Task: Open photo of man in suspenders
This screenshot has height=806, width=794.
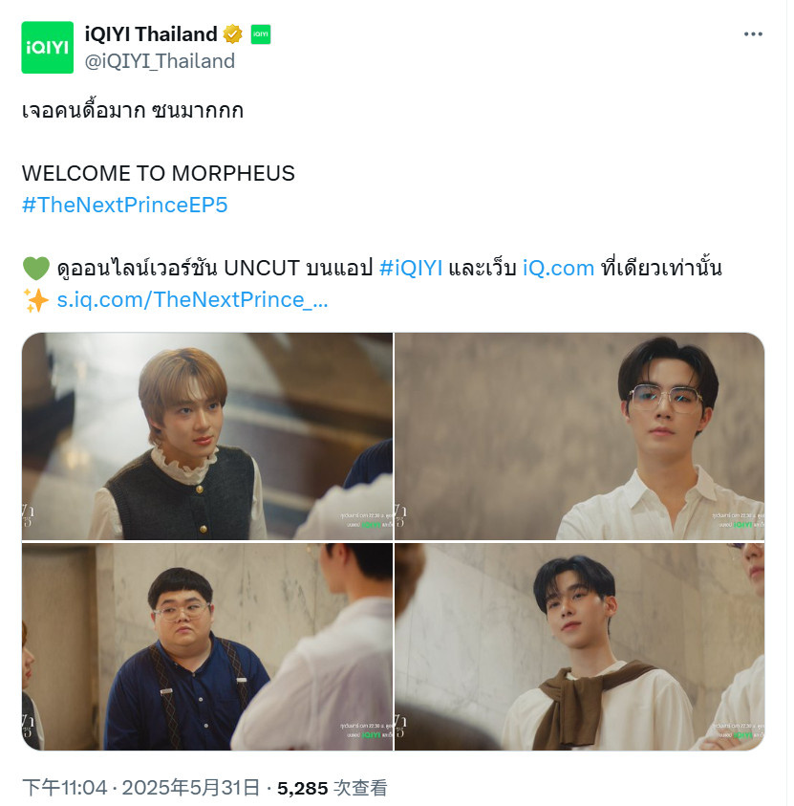Action: pyautogui.click(x=207, y=646)
